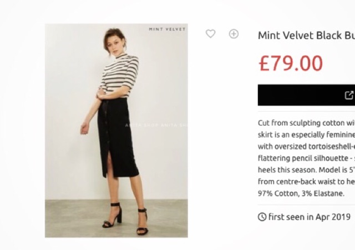Open the Mint Velvet Black product title
The image size is (355, 250).
306,36
